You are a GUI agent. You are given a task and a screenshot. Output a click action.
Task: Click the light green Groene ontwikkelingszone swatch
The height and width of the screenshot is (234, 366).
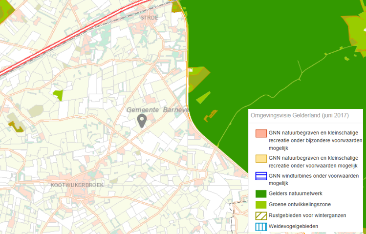point(261,205)
